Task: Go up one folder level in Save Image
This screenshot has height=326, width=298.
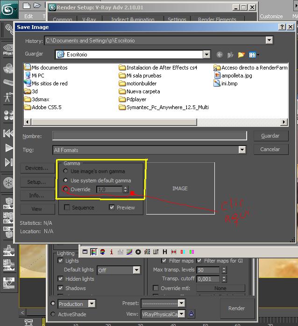Action: tap(230, 55)
